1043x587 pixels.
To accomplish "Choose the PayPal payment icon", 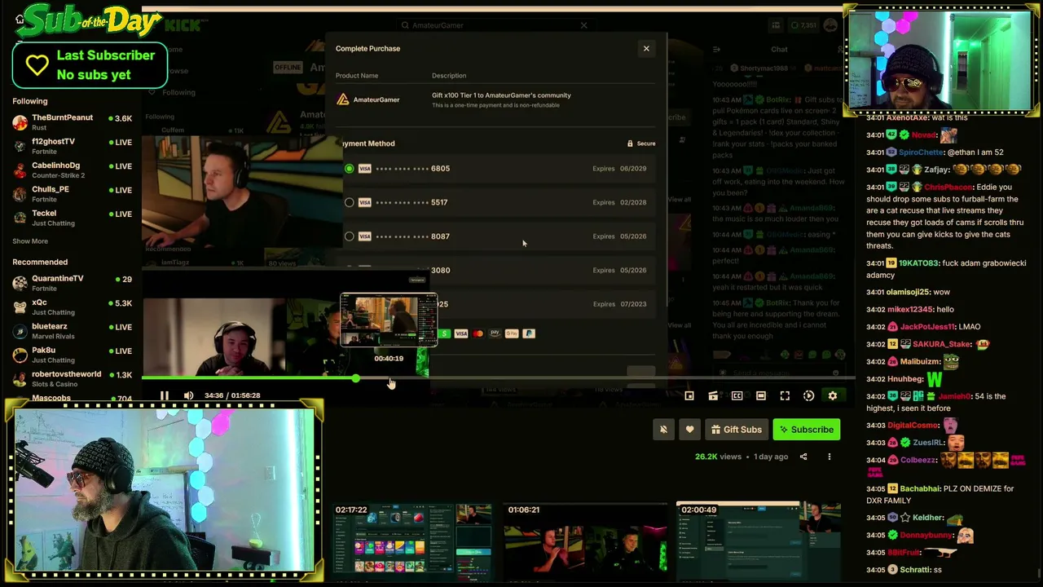I will click(529, 333).
